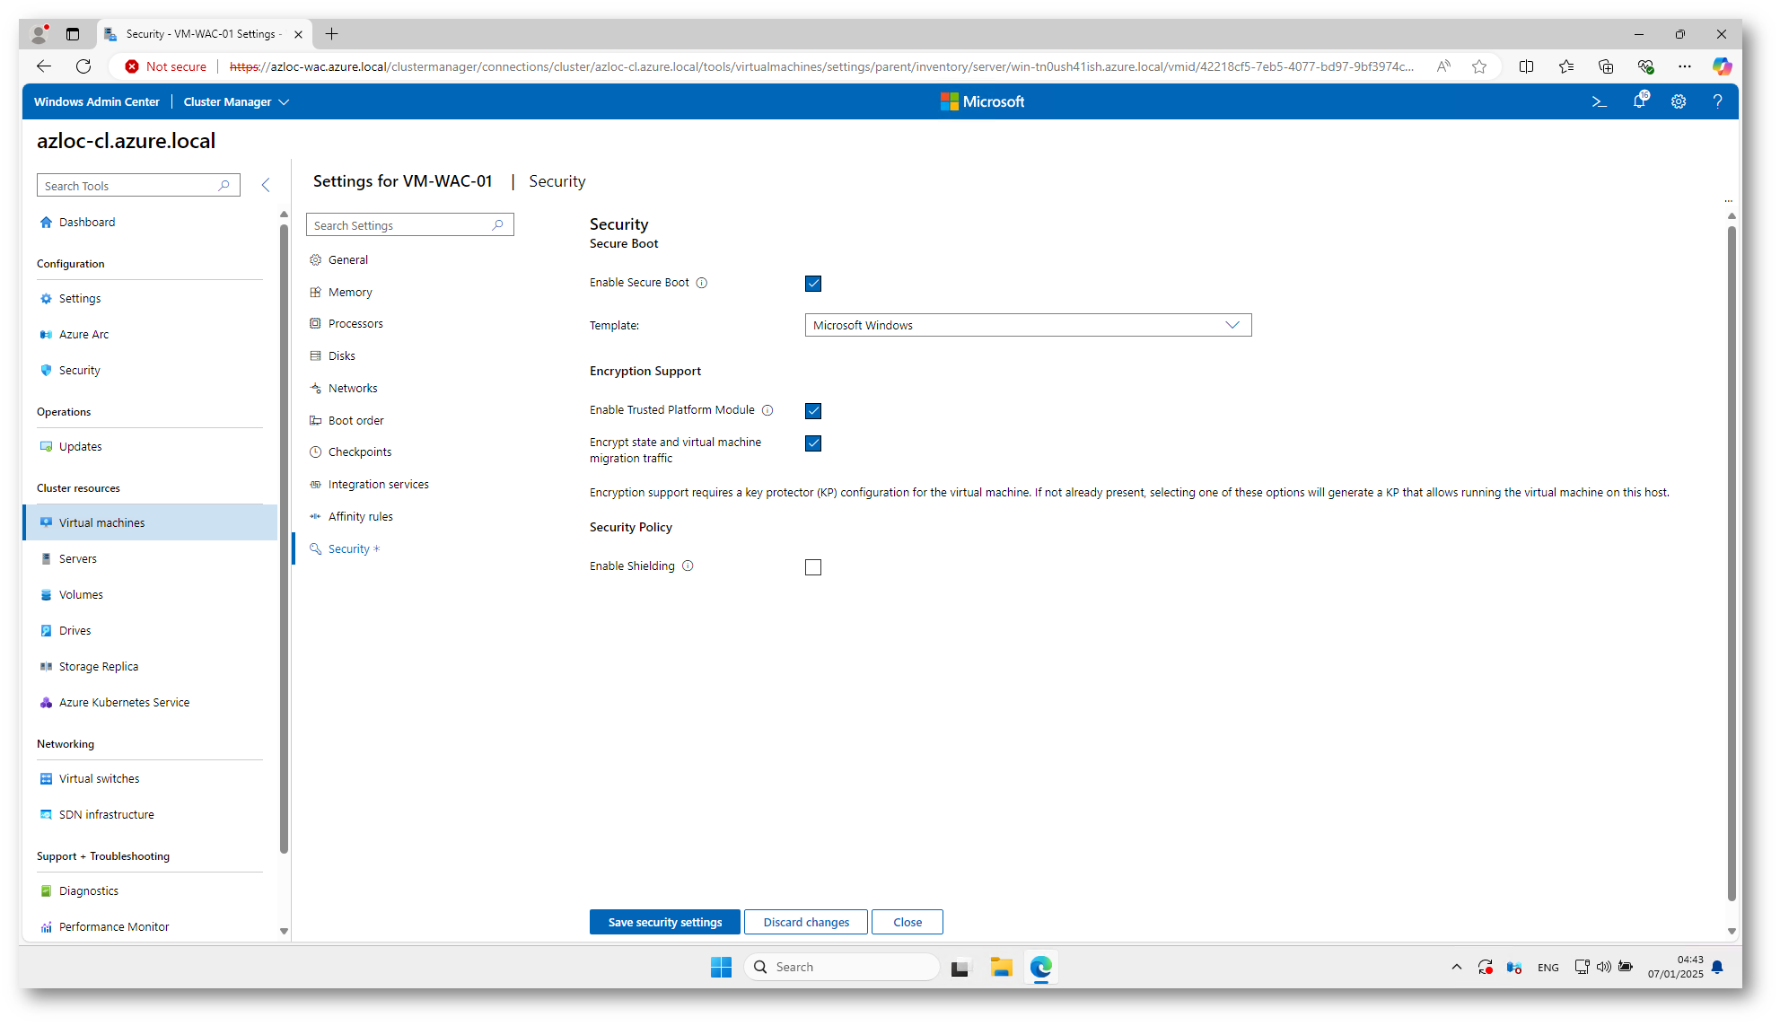Image resolution: width=1780 pixels, height=1026 pixels.
Task: Click the Windows Admin Center link
Action: pyautogui.click(x=97, y=101)
